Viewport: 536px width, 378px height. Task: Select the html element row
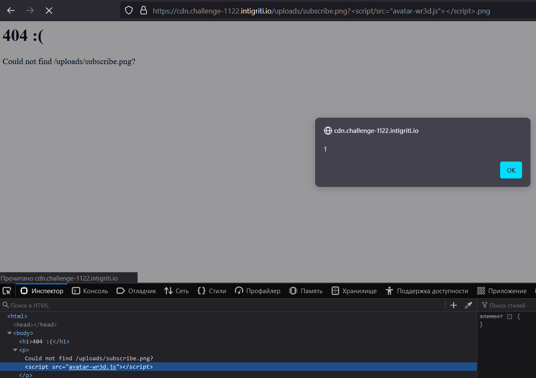(238, 316)
